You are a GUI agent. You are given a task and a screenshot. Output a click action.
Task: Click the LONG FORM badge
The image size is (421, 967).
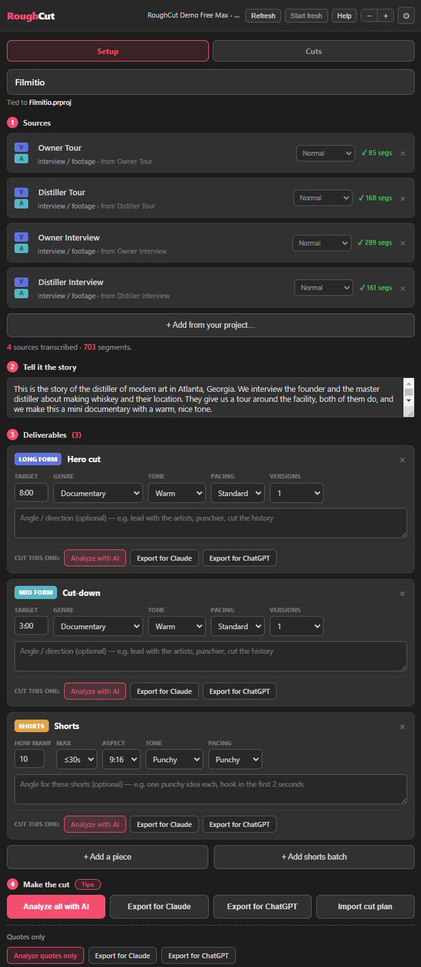pyautogui.click(x=38, y=459)
